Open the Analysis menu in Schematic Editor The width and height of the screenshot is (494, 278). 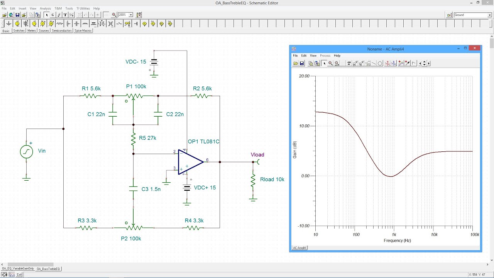point(45,8)
